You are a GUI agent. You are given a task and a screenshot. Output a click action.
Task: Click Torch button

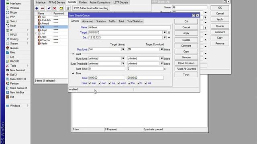pos(186,75)
